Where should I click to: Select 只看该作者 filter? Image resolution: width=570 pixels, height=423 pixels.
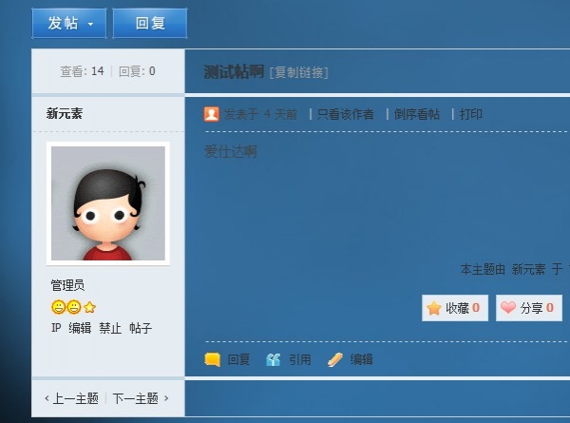coord(345,114)
